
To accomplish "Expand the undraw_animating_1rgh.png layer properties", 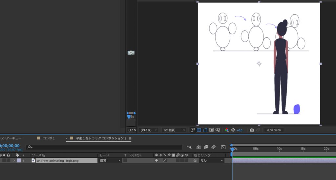I will point(14,161).
